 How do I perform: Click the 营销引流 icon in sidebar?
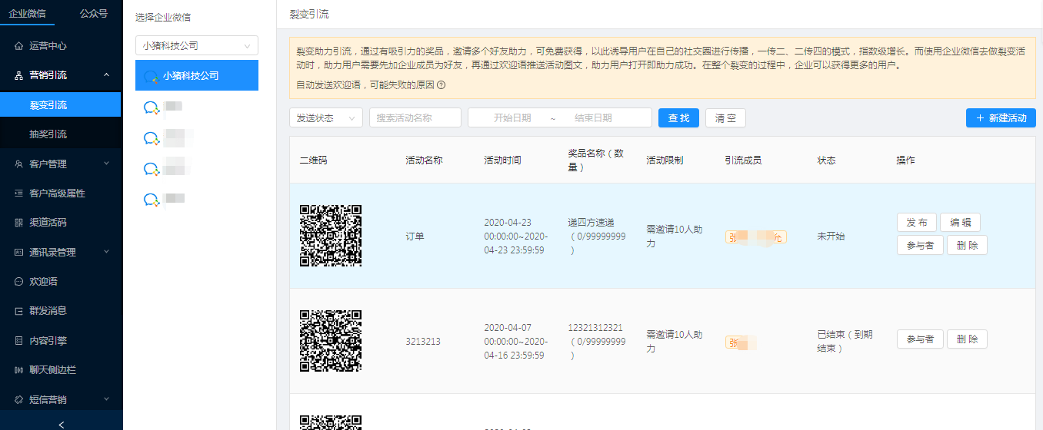pos(18,75)
